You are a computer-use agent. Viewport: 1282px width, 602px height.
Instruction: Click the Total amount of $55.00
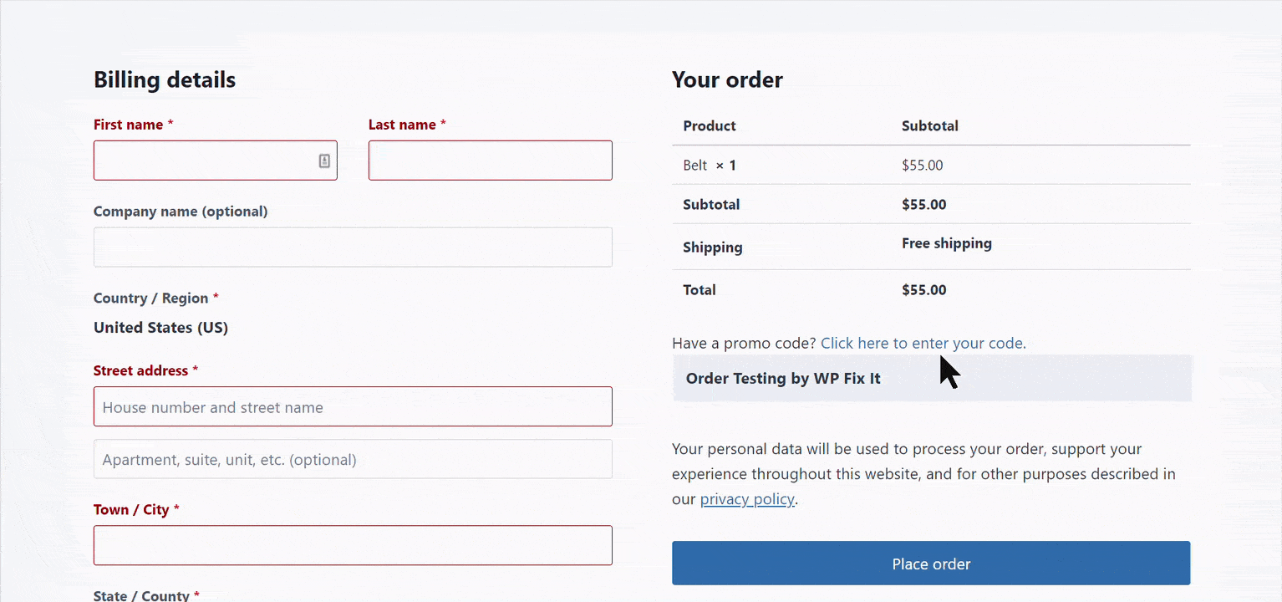click(923, 289)
